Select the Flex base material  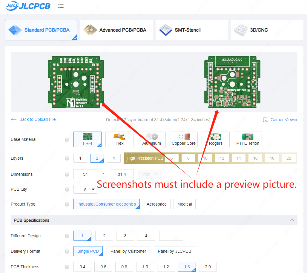tap(119, 139)
